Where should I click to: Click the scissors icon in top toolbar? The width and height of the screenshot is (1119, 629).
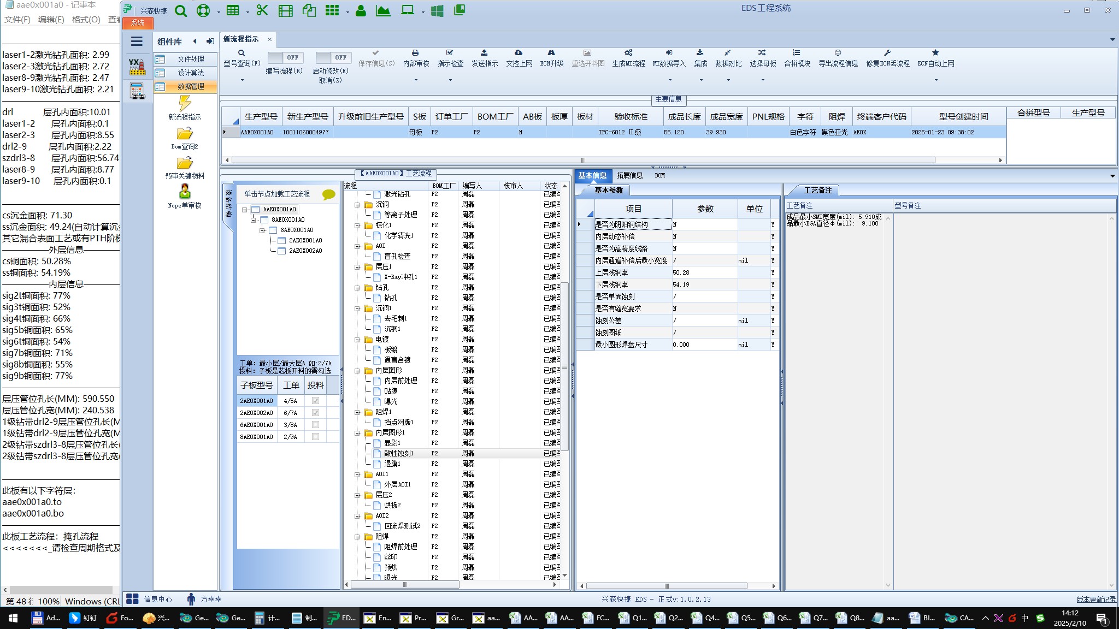262,10
